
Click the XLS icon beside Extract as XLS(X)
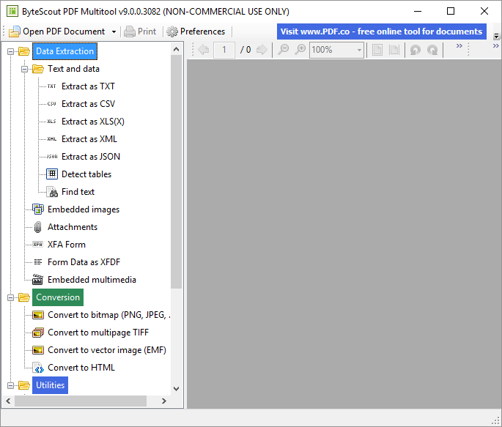[51, 122]
